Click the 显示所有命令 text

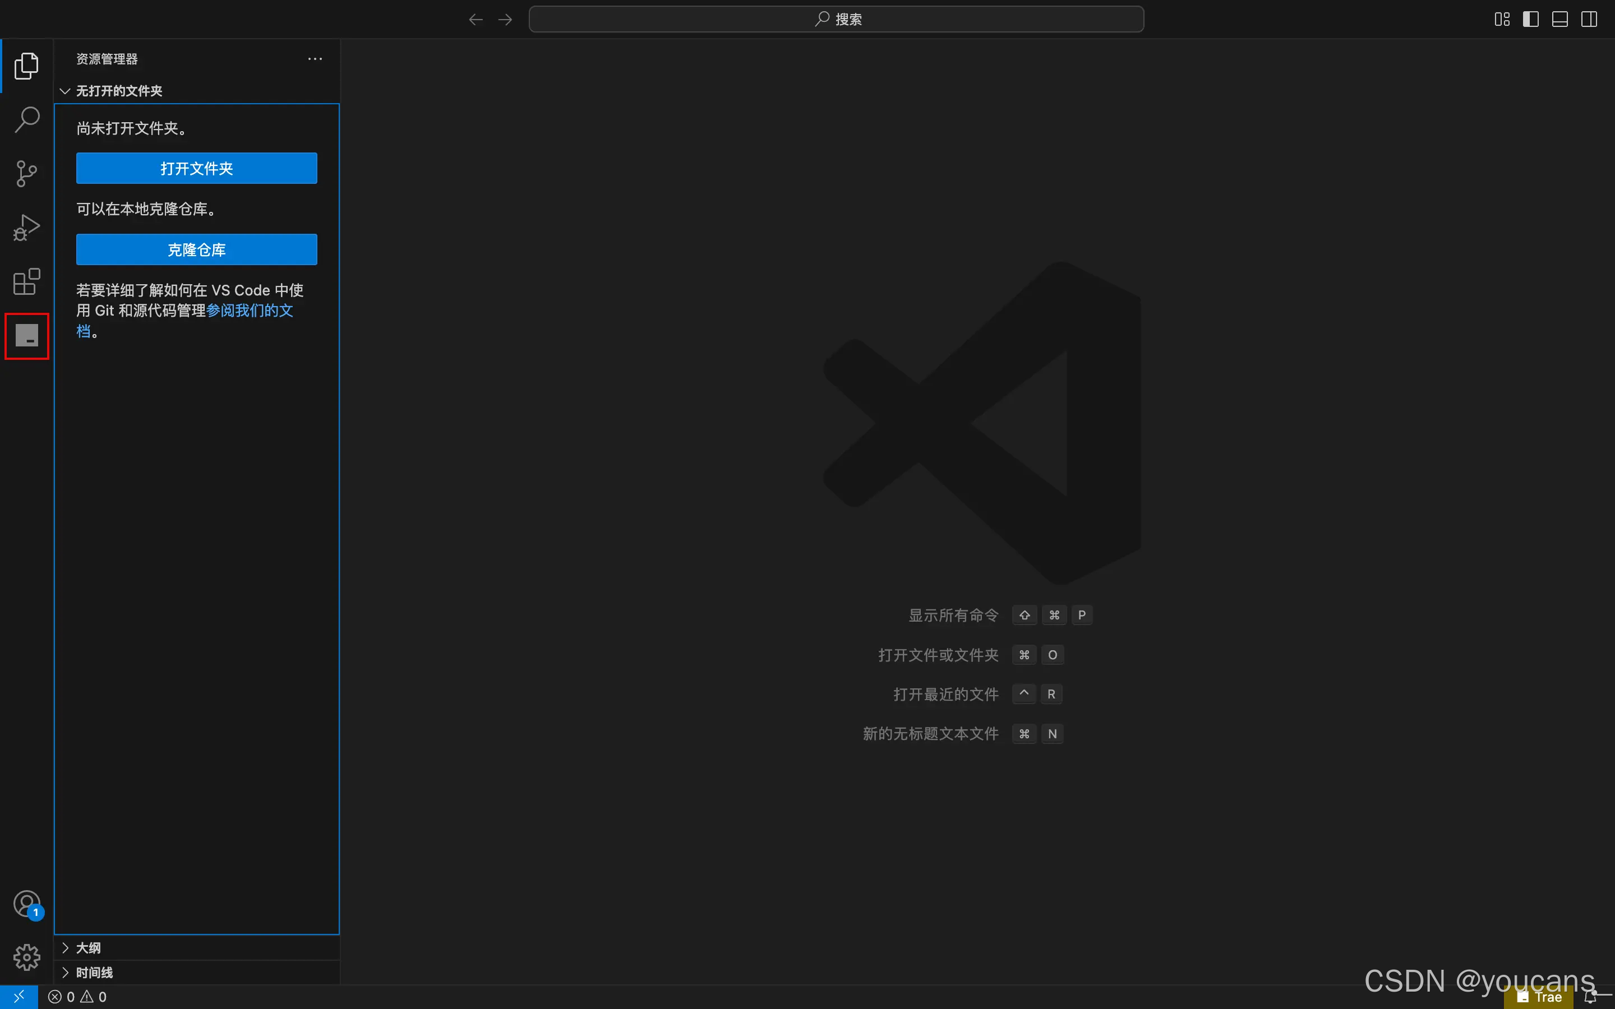[953, 615]
